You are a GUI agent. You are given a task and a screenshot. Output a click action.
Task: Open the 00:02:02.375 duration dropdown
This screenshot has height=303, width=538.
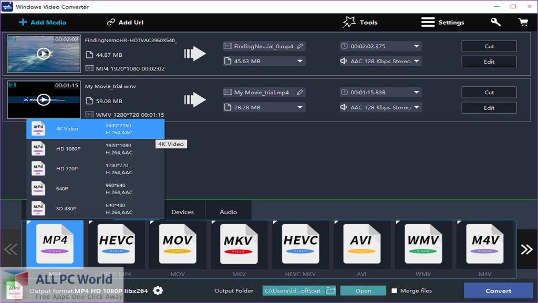(x=417, y=46)
